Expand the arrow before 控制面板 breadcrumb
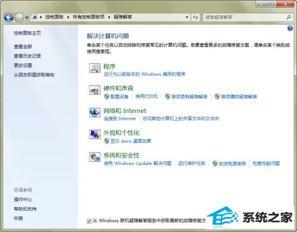The image size is (297, 232). click(40, 17)
